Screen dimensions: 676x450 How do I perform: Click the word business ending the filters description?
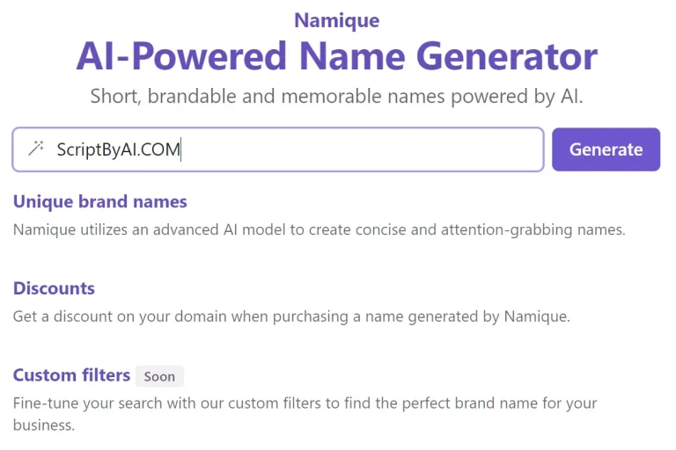coord(42,425)
